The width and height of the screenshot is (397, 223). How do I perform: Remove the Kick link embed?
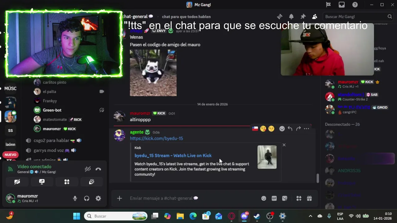pos(284,145)
